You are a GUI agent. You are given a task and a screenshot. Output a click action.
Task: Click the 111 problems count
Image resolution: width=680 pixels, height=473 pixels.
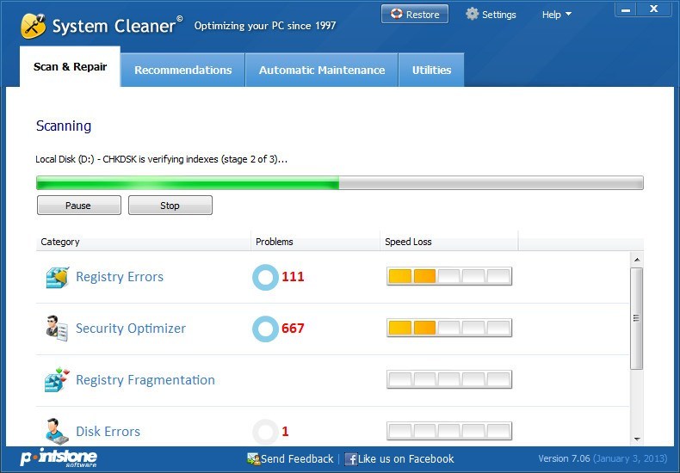293,277
